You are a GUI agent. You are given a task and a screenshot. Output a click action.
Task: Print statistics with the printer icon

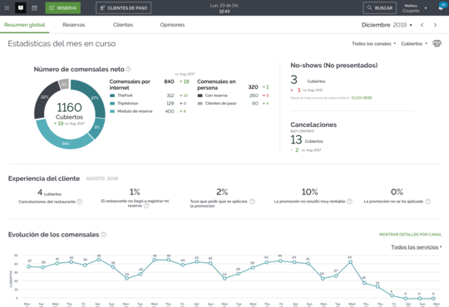point(437,43)
